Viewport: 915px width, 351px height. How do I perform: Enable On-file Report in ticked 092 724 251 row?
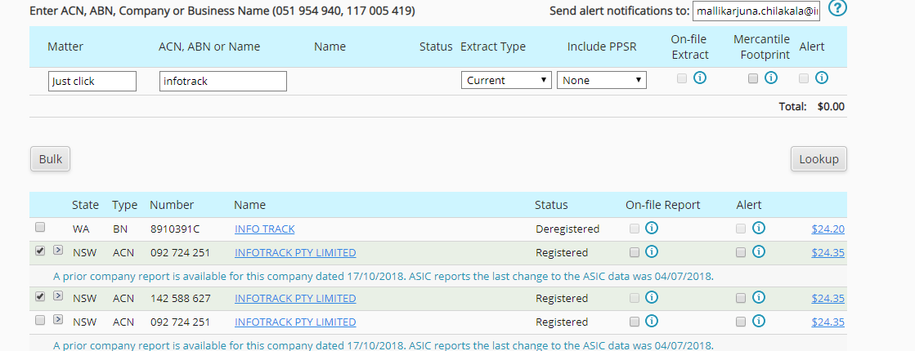click(x=635, y=252)
